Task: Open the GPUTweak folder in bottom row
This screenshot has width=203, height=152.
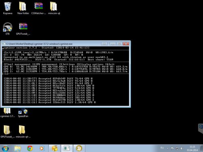Action: 7,131
